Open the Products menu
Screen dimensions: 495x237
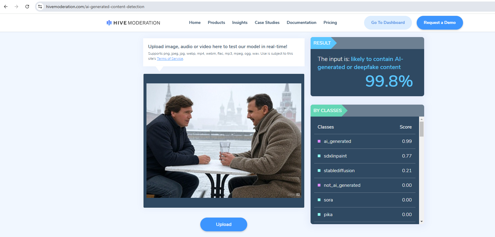[216, 22]
